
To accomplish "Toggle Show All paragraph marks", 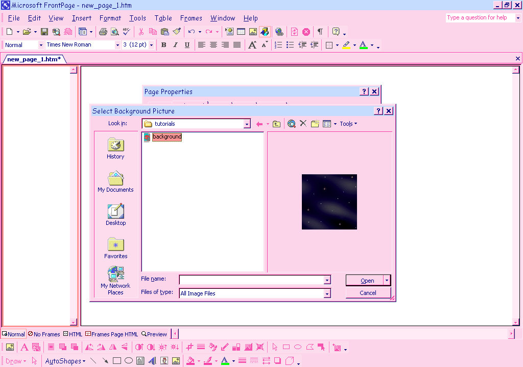I will (x=320, y=32).
